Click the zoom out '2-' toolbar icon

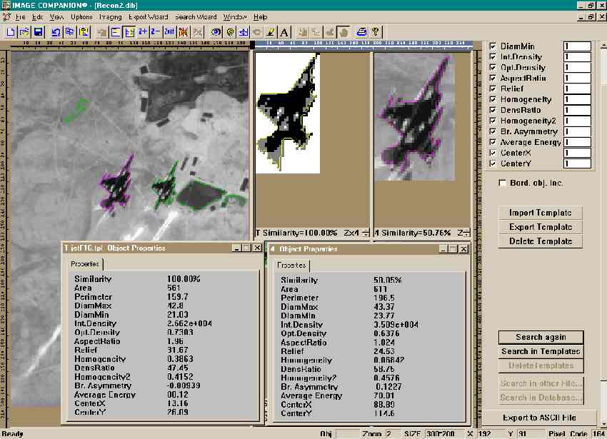pyautogui.click(x=156, y=31)
